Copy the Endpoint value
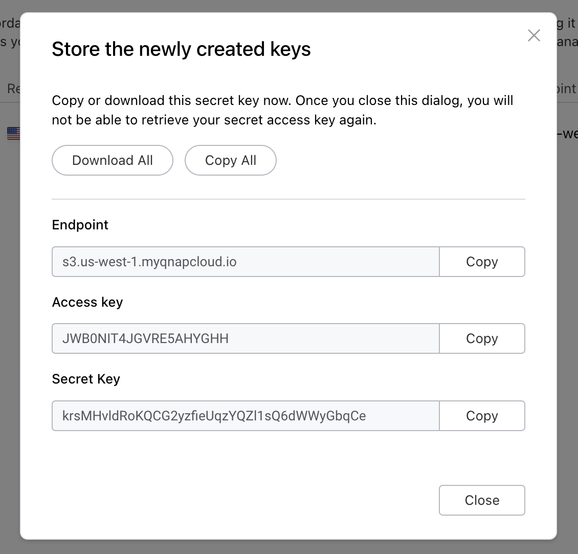Screen dimensions: 578x554 tap(481, 262)
